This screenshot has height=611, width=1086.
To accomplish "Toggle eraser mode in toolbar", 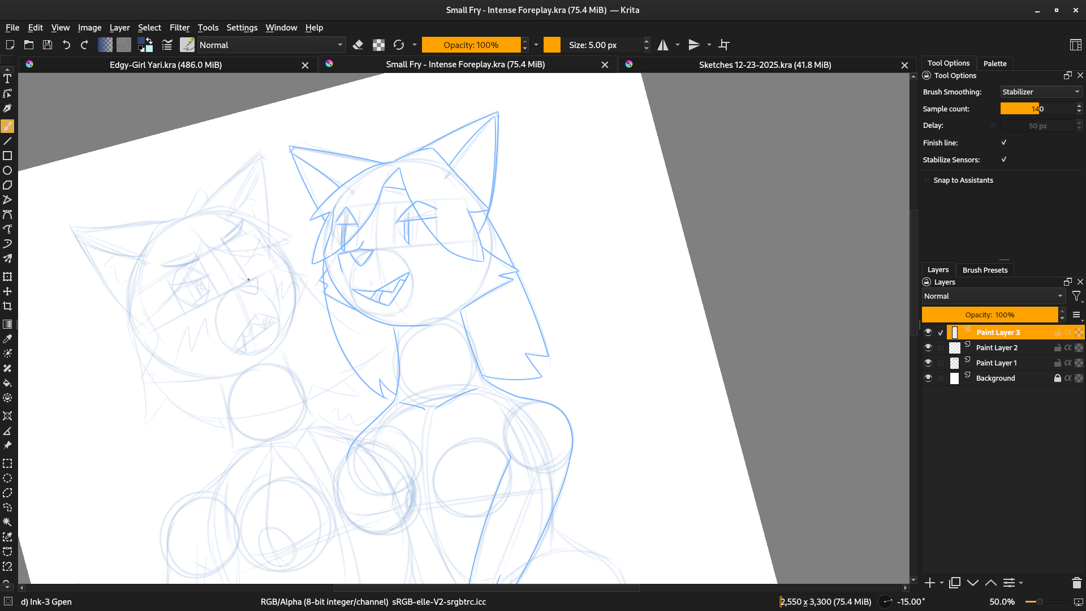I will click(x=357, y=45).
